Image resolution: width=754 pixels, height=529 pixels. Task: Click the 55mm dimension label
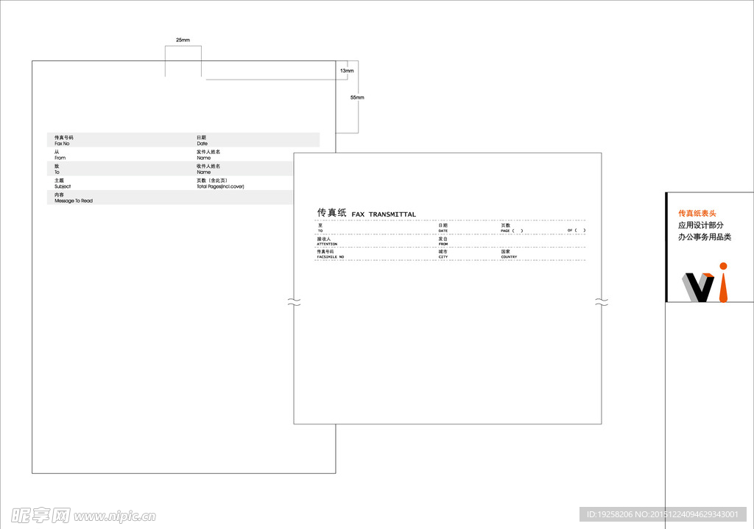point(356,97)
